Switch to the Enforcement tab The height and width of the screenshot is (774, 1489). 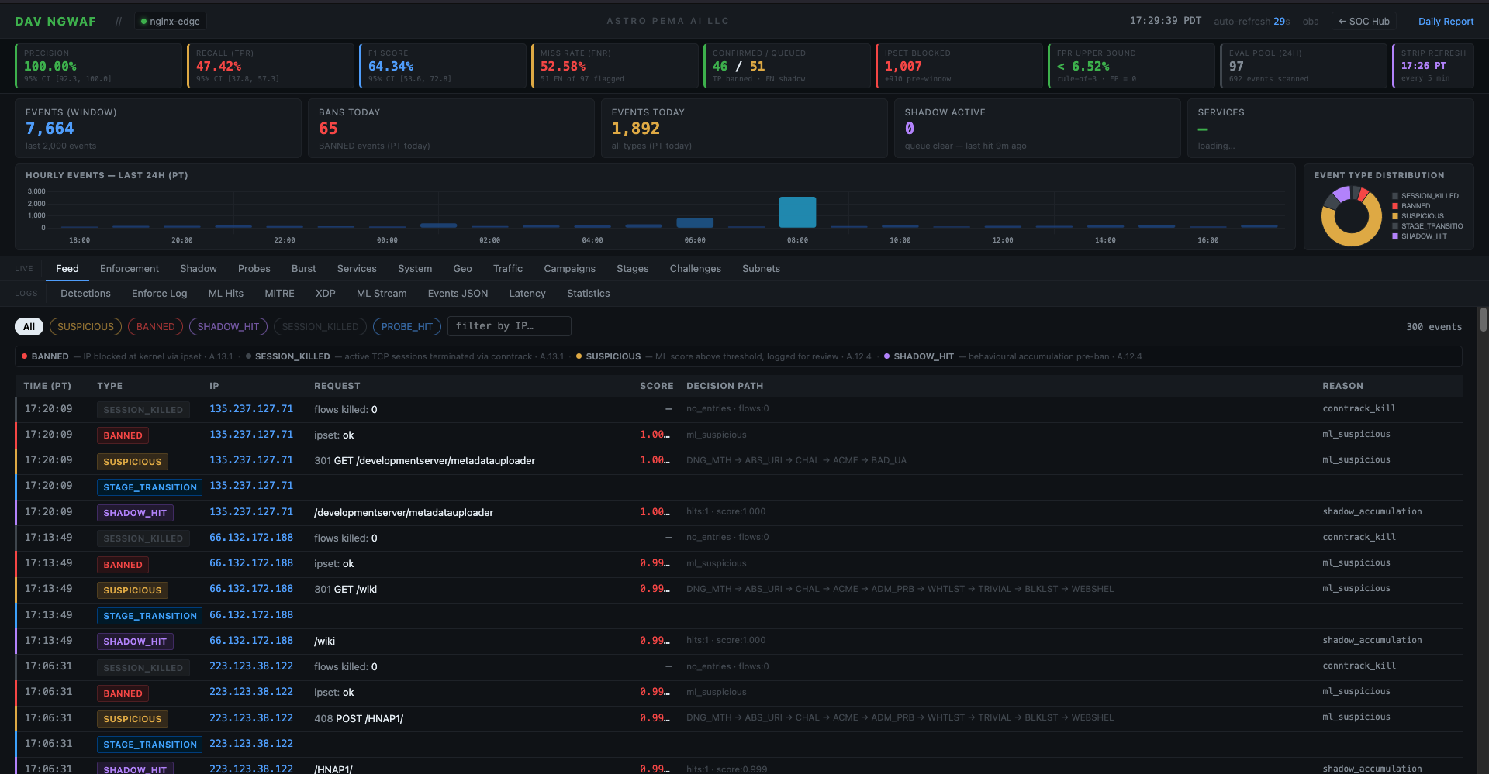click(130, 269)
